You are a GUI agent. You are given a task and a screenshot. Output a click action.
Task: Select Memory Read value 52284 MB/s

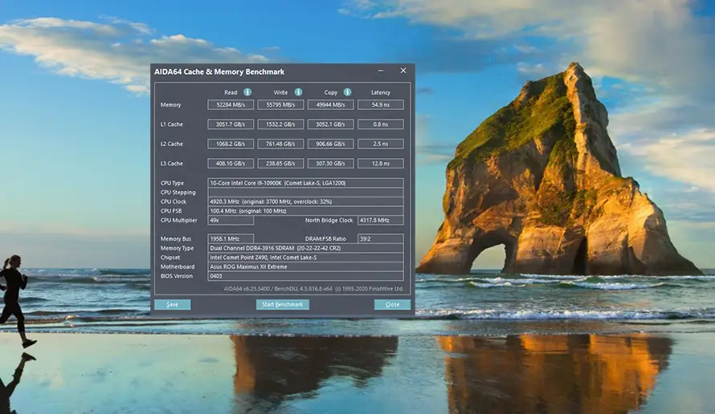point(231,105)
